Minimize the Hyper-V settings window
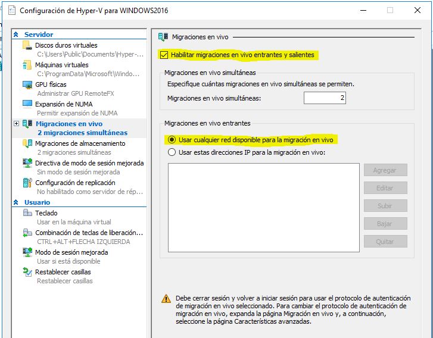The height and width of the screenshot is (338, 433). point(363,11)
